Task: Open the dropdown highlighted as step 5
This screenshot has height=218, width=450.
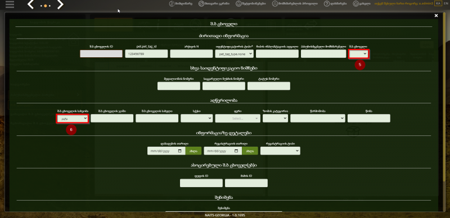Action: 359,53
